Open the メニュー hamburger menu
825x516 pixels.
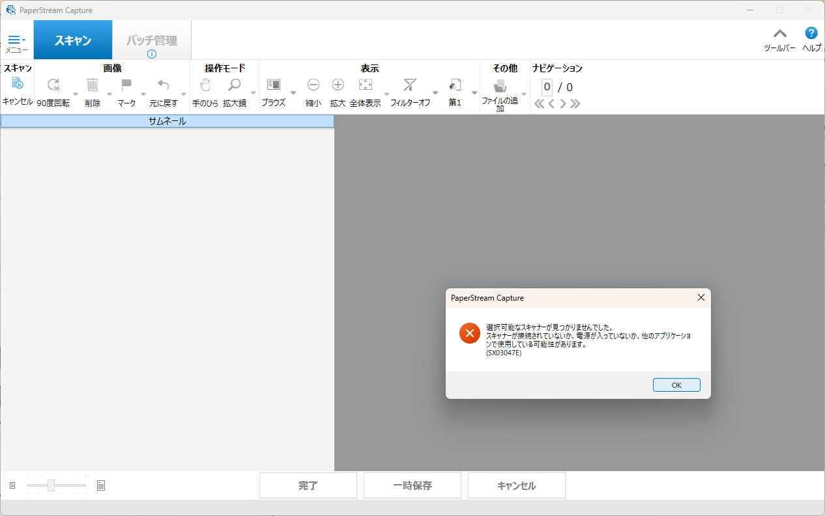pos(16,40)
